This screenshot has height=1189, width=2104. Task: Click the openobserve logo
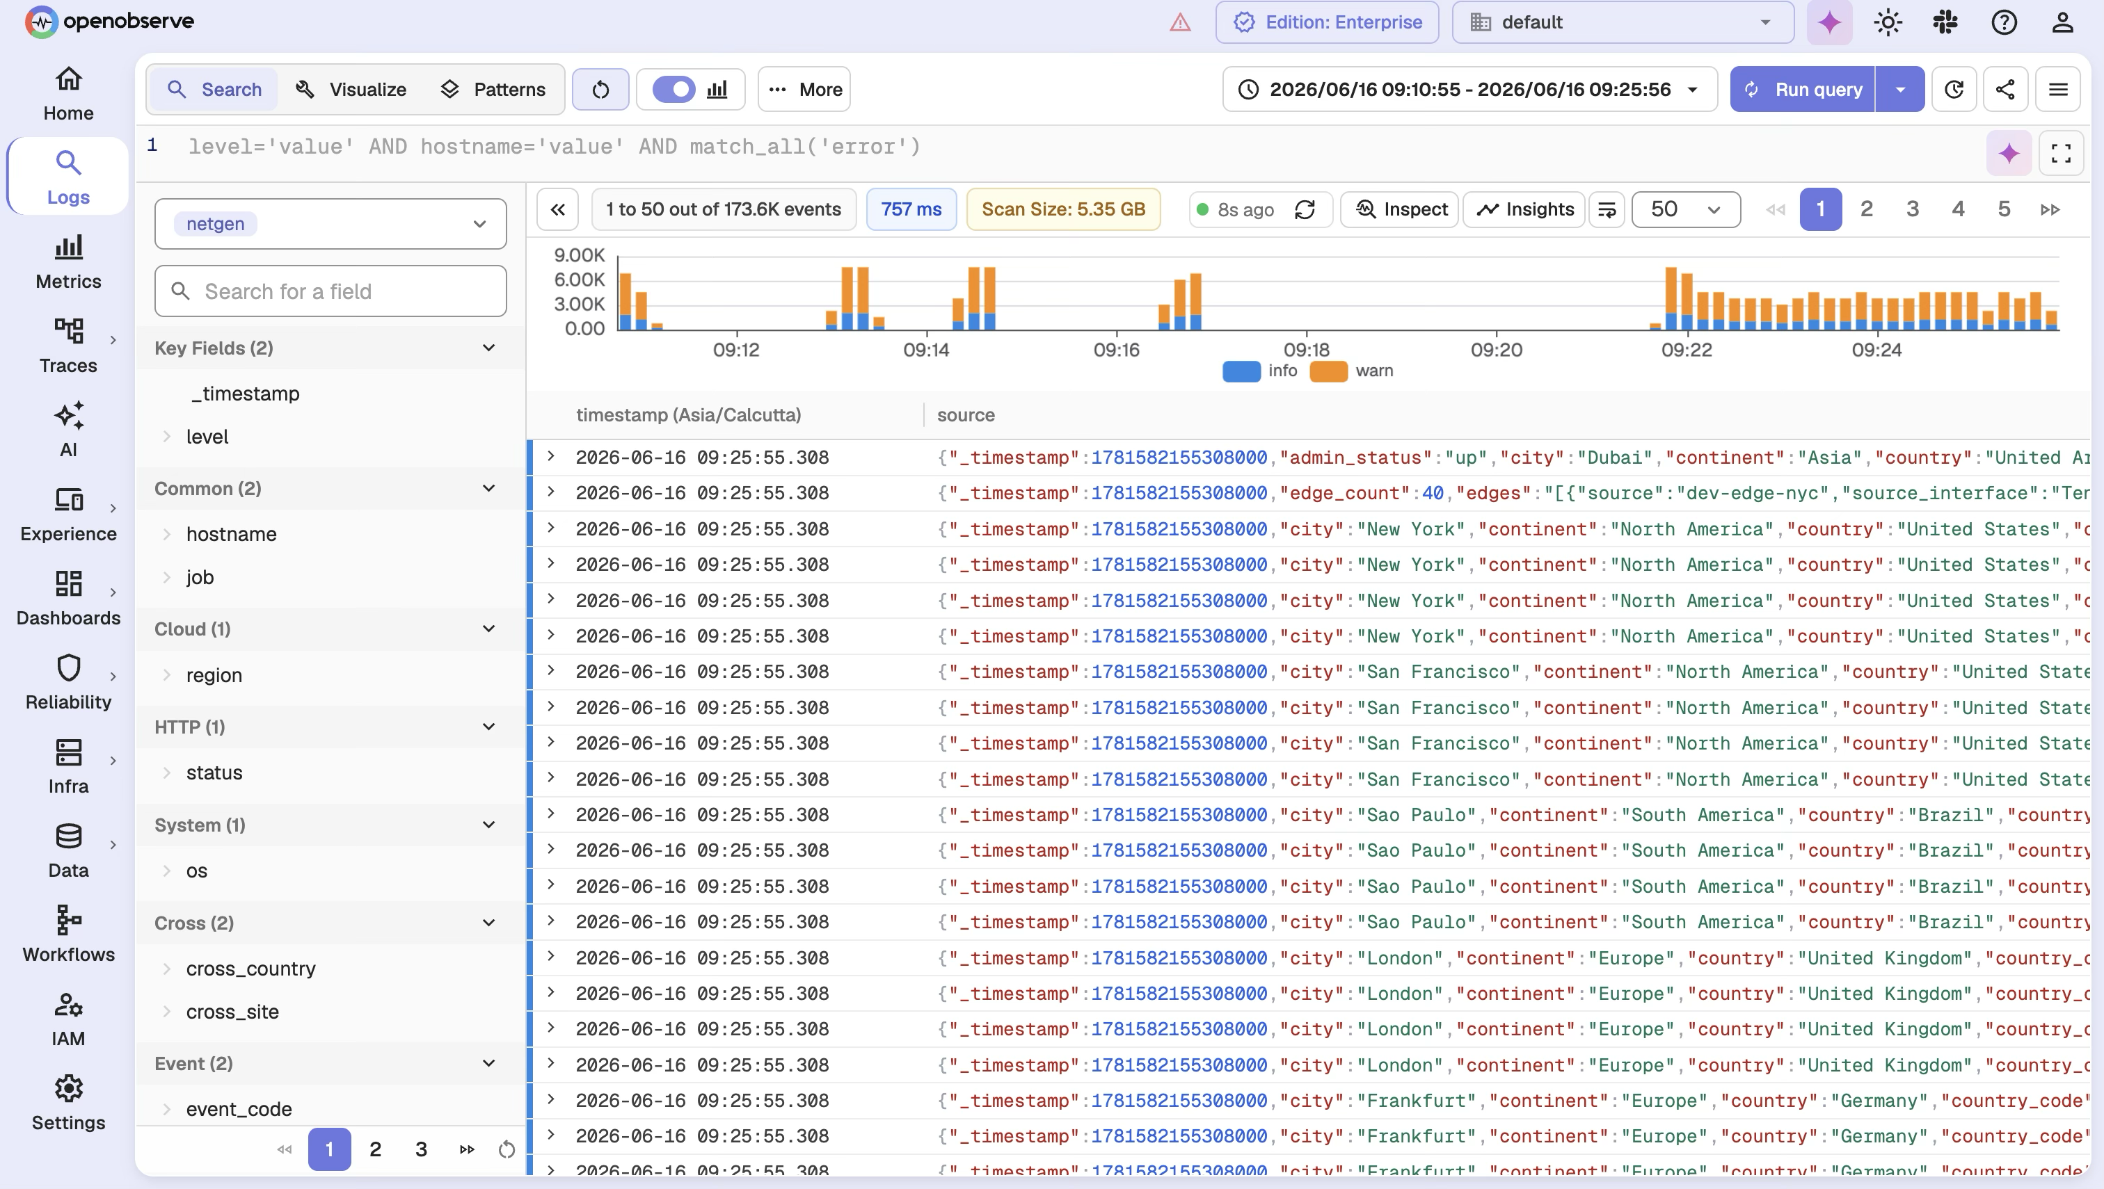point(109,22)
